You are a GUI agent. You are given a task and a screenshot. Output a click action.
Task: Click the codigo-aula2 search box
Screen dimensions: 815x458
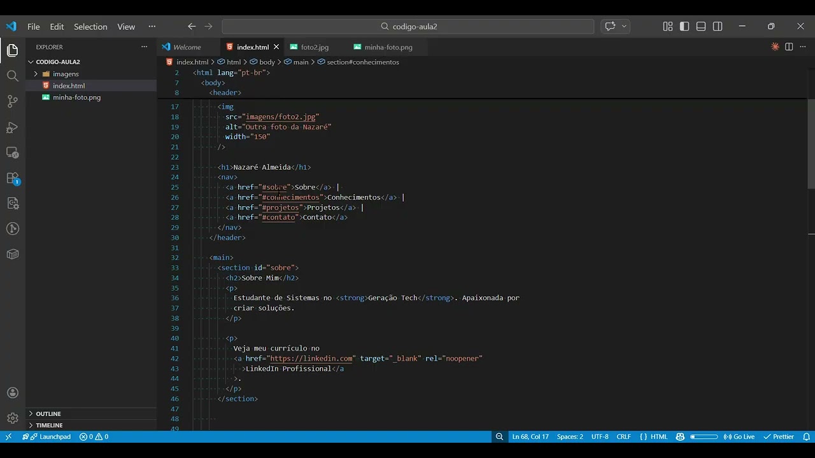coord(408,26)
